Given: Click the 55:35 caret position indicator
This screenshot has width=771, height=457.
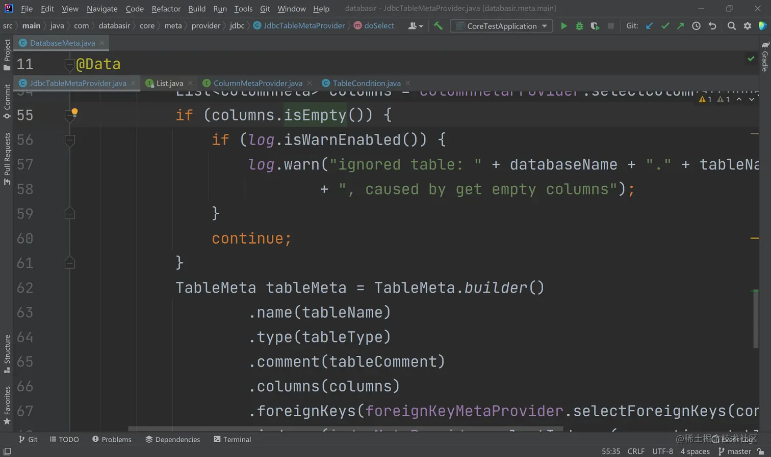Looking at the screenshot, I should [x=611, y=451].
